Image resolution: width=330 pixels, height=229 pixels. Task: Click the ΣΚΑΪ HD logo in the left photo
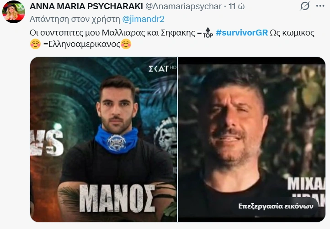click(162, 69)
